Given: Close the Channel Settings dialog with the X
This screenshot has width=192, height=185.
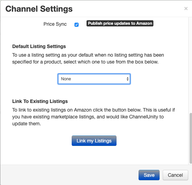Looking at the screenshot, I should (186, 9).
